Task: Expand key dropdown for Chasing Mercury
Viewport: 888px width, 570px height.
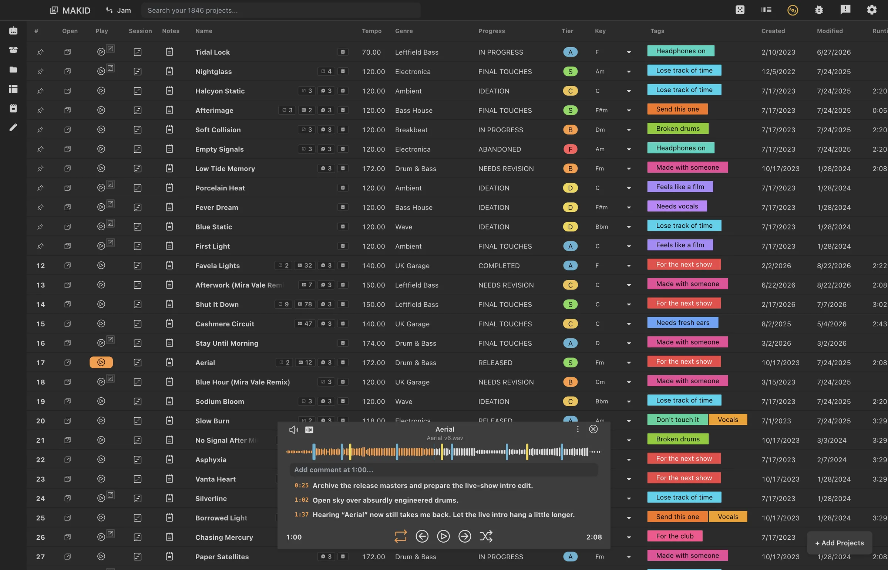Action: pyautogui.click(x=629, y=537)
